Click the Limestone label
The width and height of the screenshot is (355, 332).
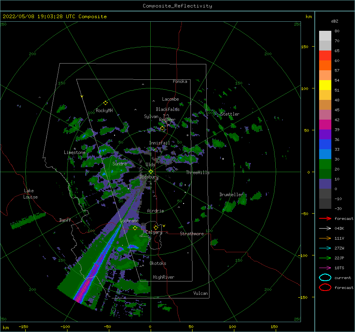coord(75,152)
